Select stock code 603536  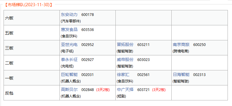point(88,30)
